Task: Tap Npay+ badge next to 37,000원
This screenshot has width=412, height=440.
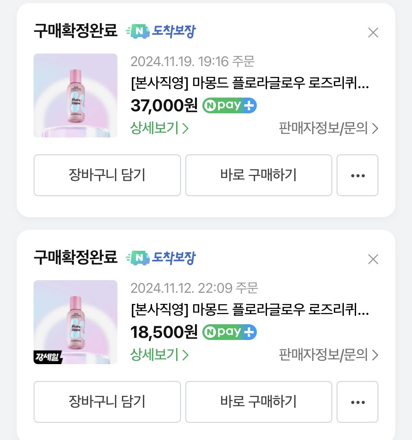Action: point(230,105)
